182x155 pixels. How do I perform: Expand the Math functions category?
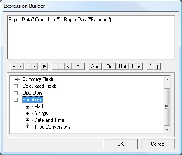tap(27, 106)
